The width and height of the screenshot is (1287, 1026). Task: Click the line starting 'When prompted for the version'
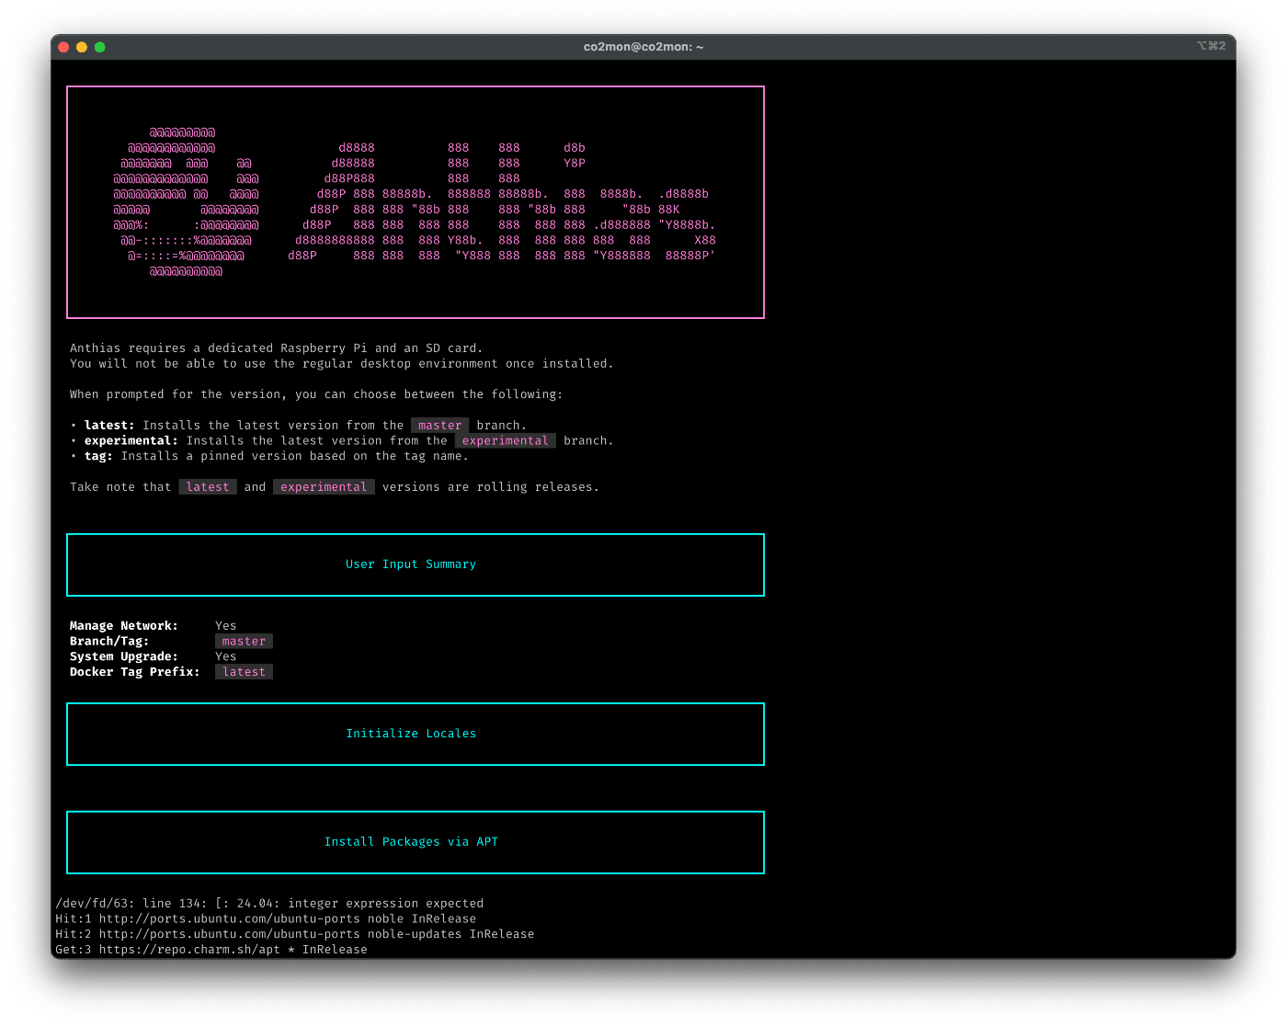coord(316,394)
